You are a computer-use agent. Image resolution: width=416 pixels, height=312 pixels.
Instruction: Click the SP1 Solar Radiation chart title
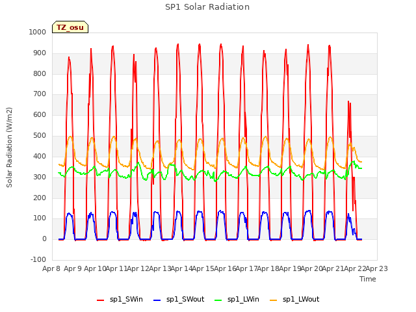point(207,7)
